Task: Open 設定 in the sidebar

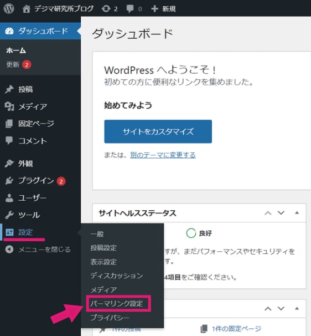Action: 25,232
